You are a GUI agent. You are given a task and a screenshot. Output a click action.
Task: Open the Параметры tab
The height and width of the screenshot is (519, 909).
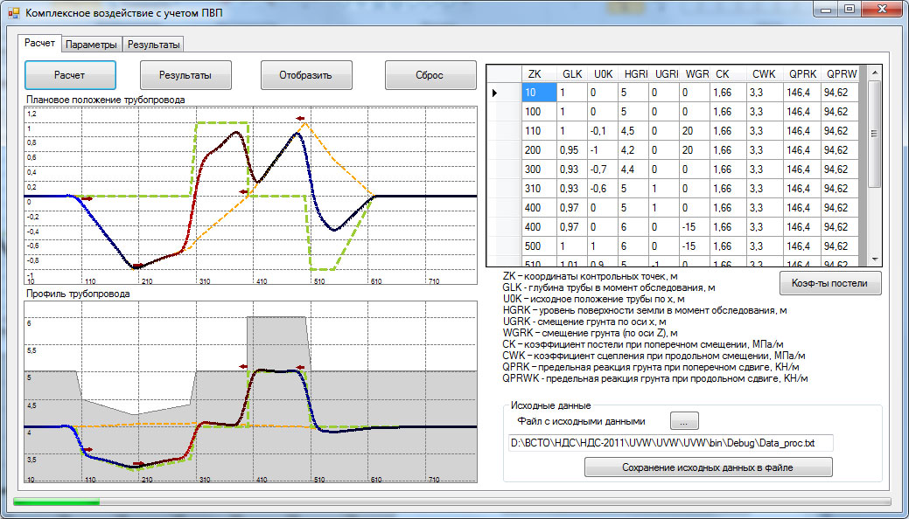coord(91,45)
